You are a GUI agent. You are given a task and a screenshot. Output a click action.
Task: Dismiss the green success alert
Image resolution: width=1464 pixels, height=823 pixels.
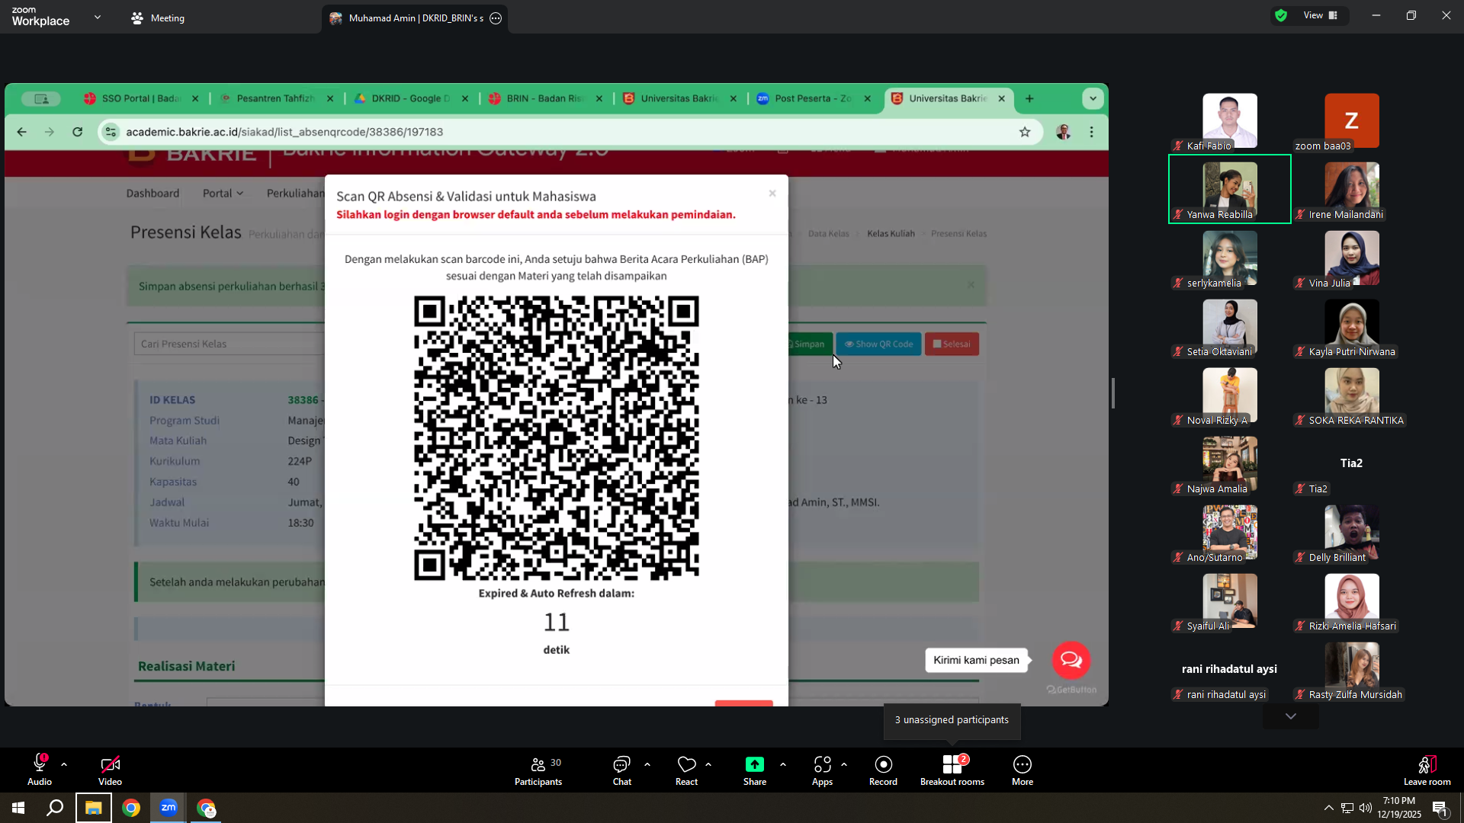click(x=971, y=285)
